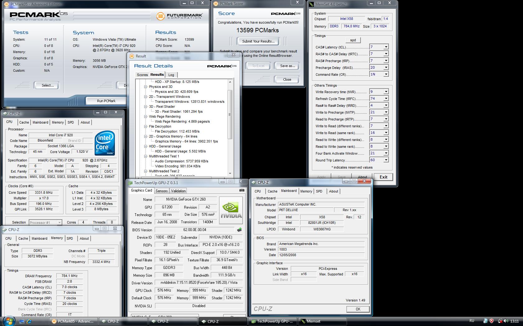Collapse the Web Page Rendering node
The width and height of the screenshot is (523, 326).
(x=145, y=117)
